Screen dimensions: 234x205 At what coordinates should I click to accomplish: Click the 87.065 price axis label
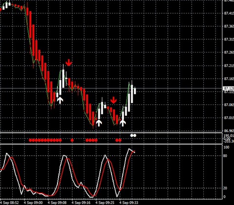[x=229, y=105]
